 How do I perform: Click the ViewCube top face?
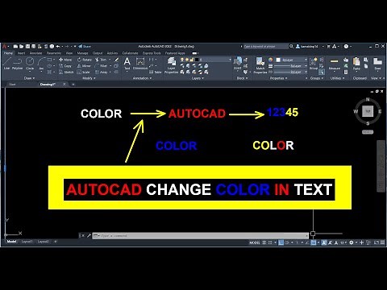[x=368, y=111]
